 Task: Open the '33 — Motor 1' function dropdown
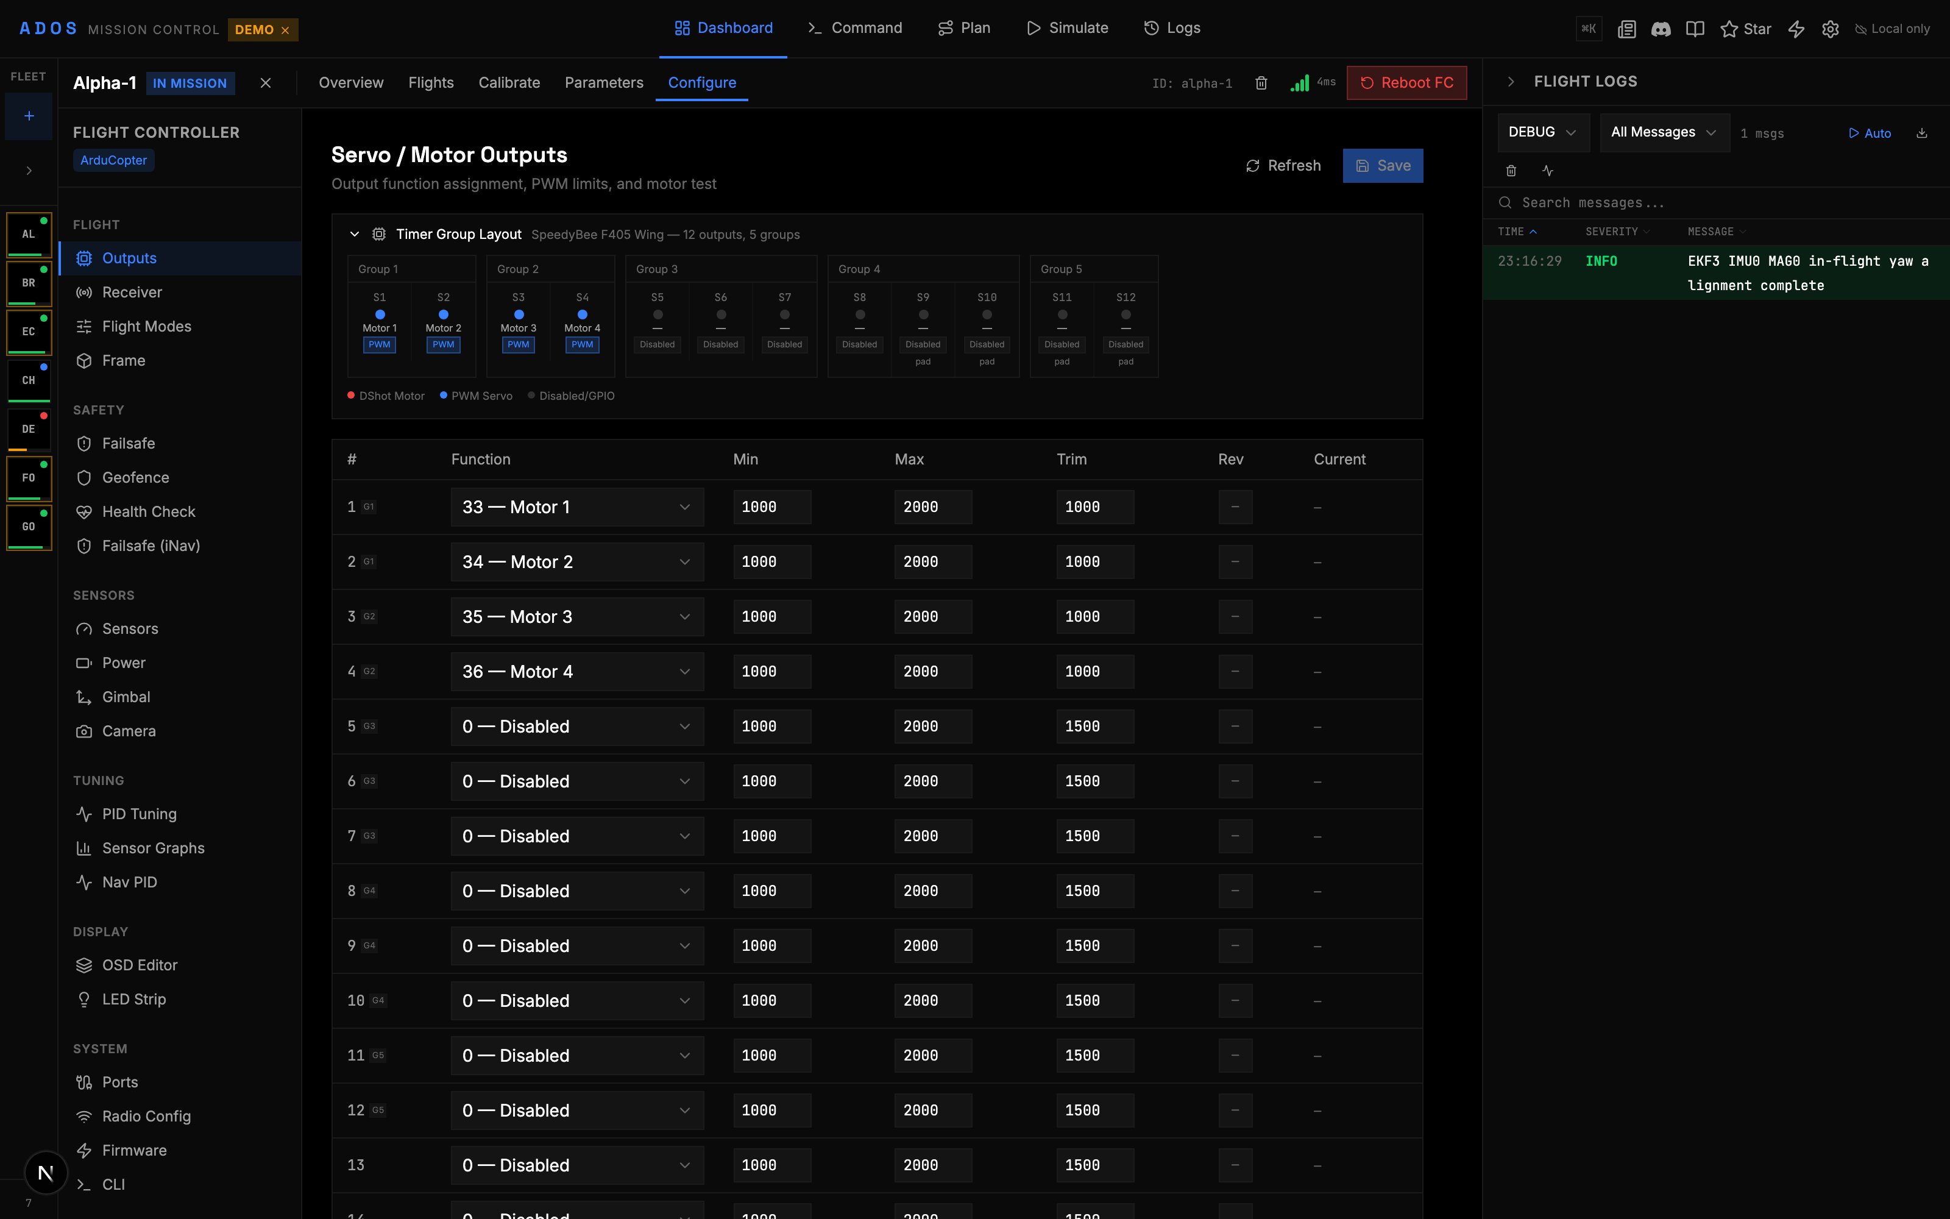pos(577,507)
